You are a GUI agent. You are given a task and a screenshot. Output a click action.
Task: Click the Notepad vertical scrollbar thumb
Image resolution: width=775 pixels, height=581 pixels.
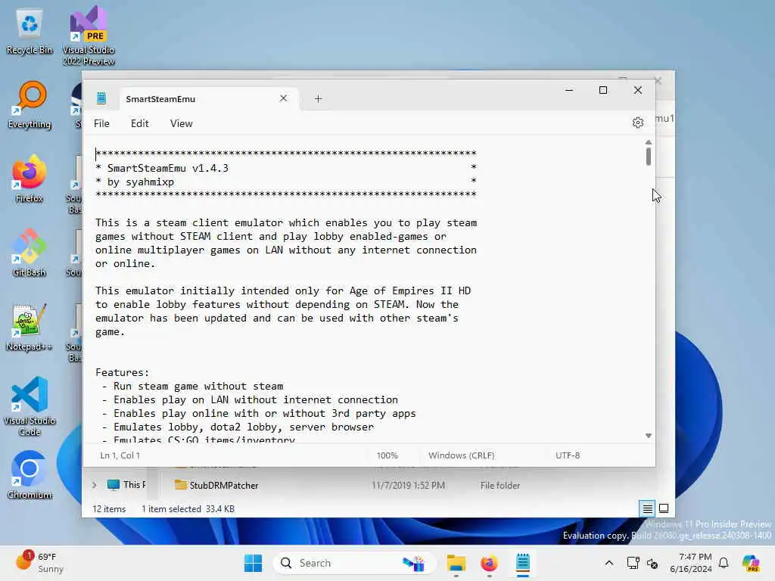(648, 157)
